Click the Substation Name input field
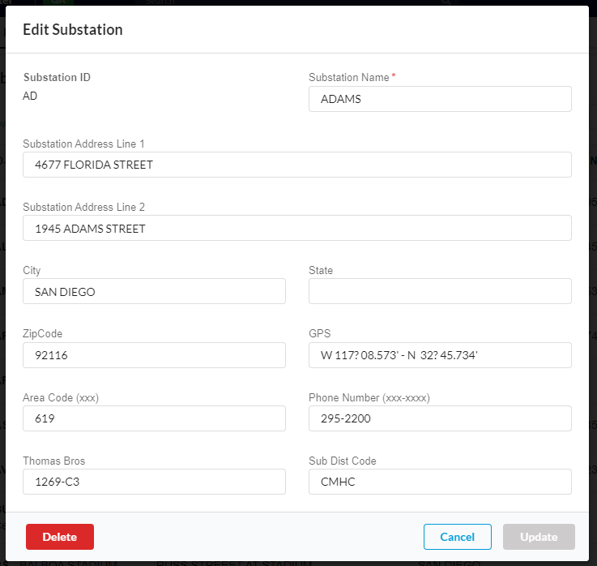The height and width of the screenshot is (566, 597). [x=440, y=99]
